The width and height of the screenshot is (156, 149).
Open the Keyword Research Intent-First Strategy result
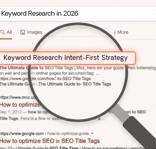click(x=68, y=58)
